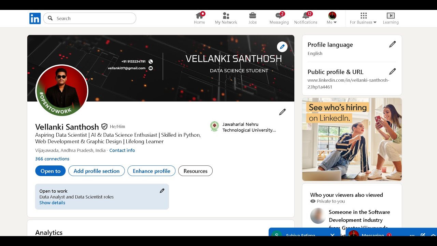Open the profile photo with #OPENTOWORK frame
This screenshot has height=246, width=437.
pos(62,91)
